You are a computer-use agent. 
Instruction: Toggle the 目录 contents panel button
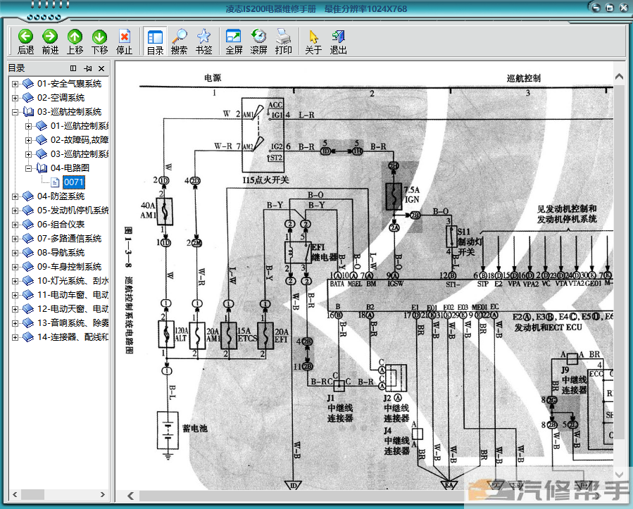(155, 41)
